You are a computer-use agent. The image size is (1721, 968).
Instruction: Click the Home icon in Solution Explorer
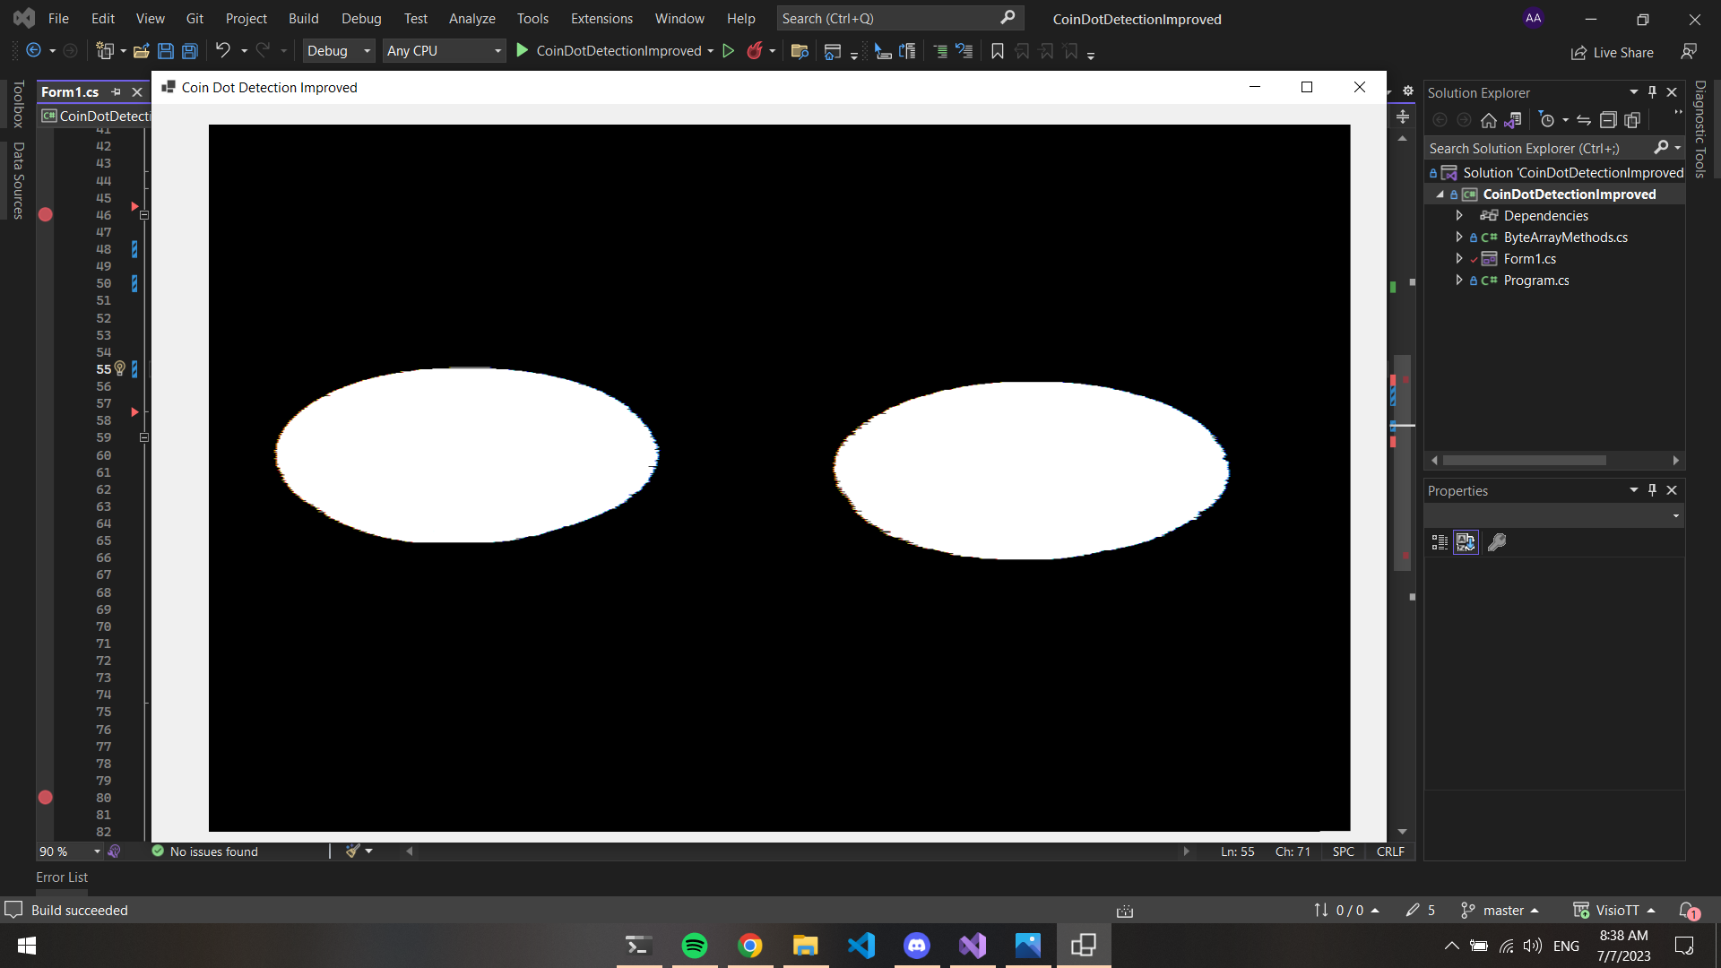point(1489,120)
